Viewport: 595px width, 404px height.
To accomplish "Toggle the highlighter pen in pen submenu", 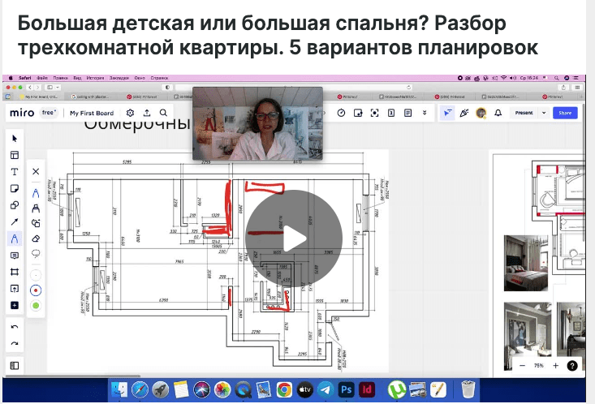I will (35, 208).
